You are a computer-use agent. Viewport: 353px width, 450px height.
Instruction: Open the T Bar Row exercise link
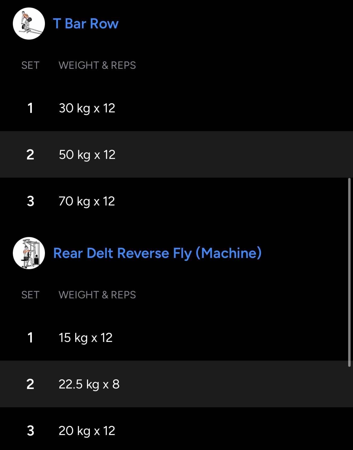(86, 24)
